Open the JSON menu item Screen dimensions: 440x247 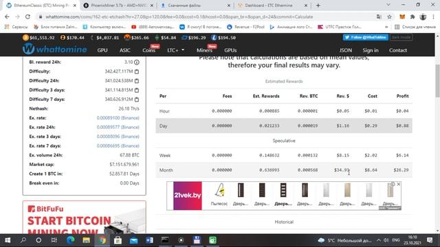345,50
